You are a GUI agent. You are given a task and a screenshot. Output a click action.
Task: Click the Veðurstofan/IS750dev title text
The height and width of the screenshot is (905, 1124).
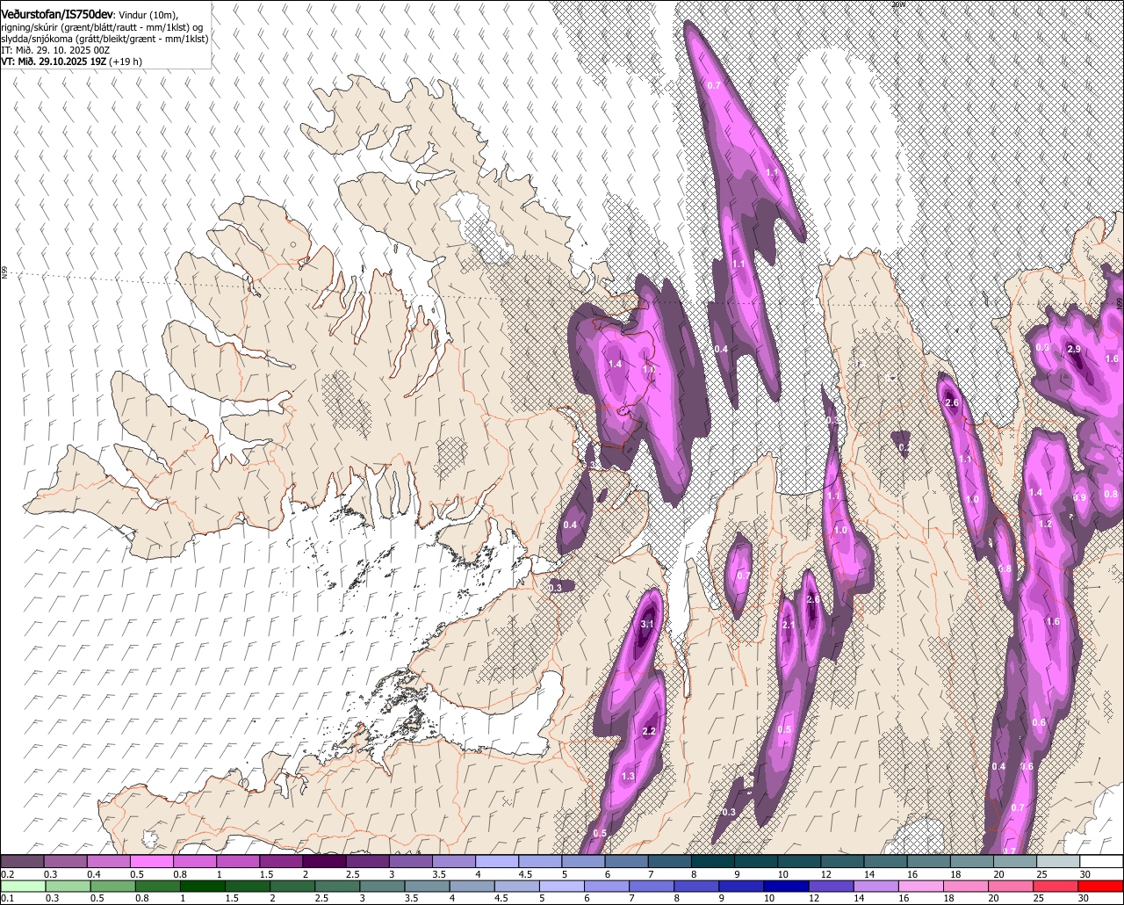click(x=57, y=14)
